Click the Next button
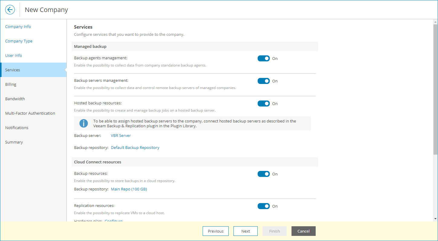438x241 pixels. pyautogui.click(x=245, y=231)
